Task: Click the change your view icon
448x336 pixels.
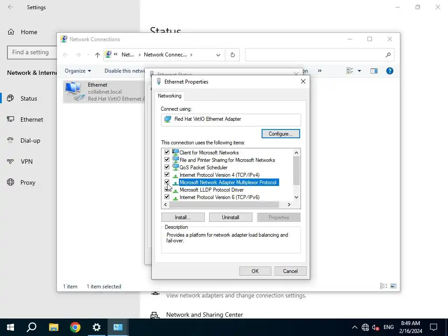Action: point(350,71)
